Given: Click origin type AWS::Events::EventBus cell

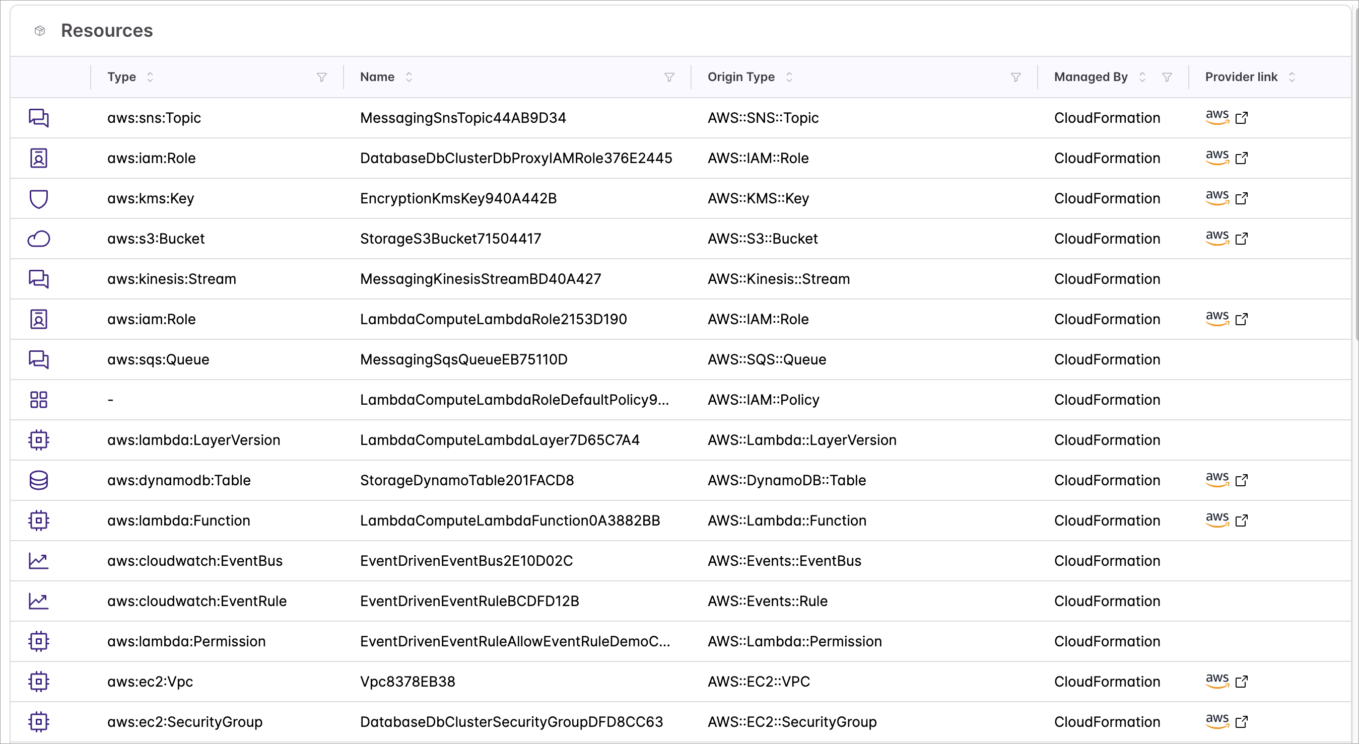Looking at the screenshot, I should click(x=784, y=561).
